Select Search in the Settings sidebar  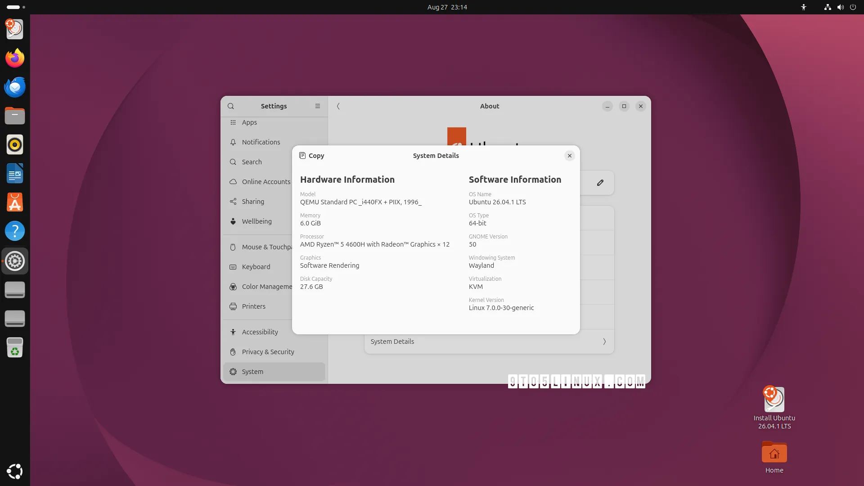274,162
